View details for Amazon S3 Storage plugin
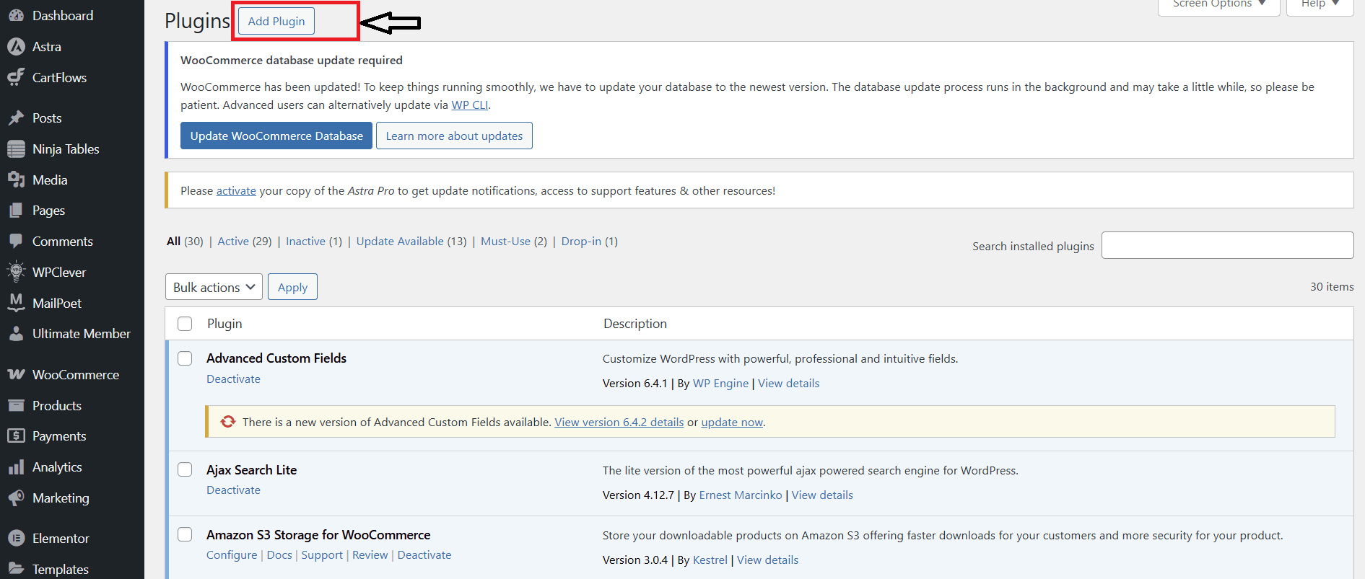Screen dimensions: 1365x579 (767, 560)
